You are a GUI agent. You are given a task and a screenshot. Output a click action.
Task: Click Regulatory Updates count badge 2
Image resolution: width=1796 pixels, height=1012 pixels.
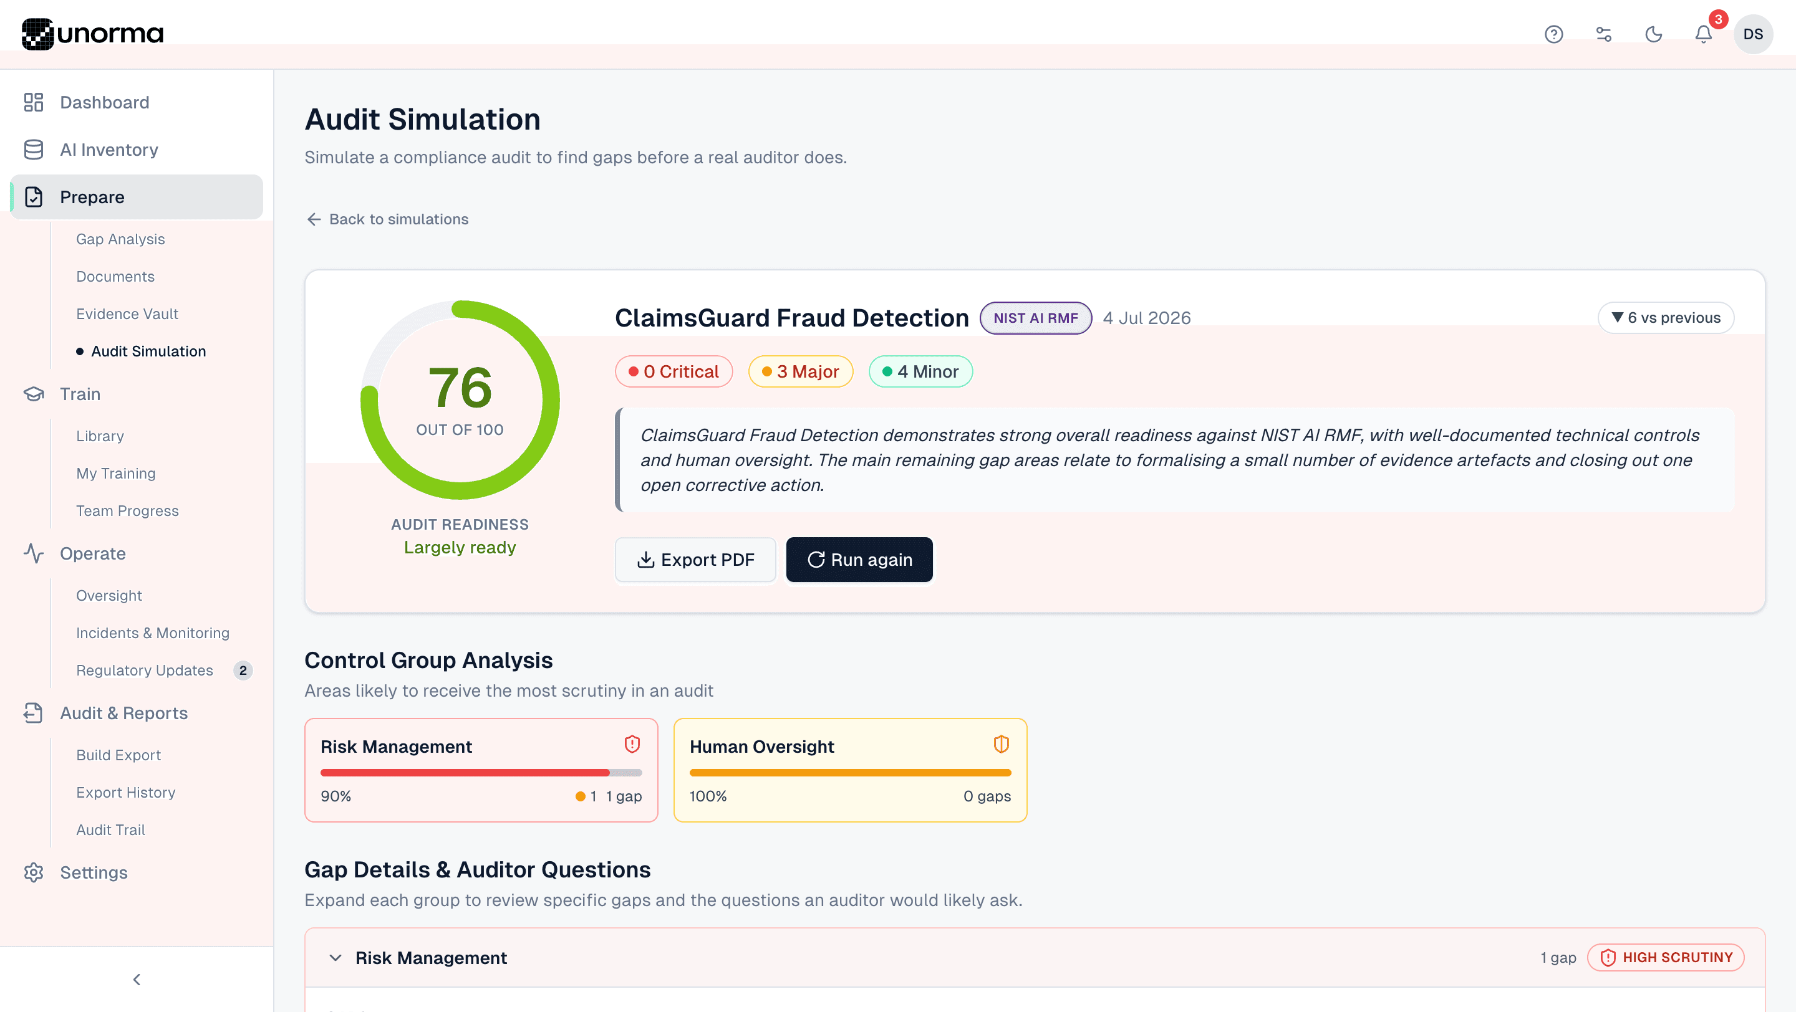coord(243,671)
